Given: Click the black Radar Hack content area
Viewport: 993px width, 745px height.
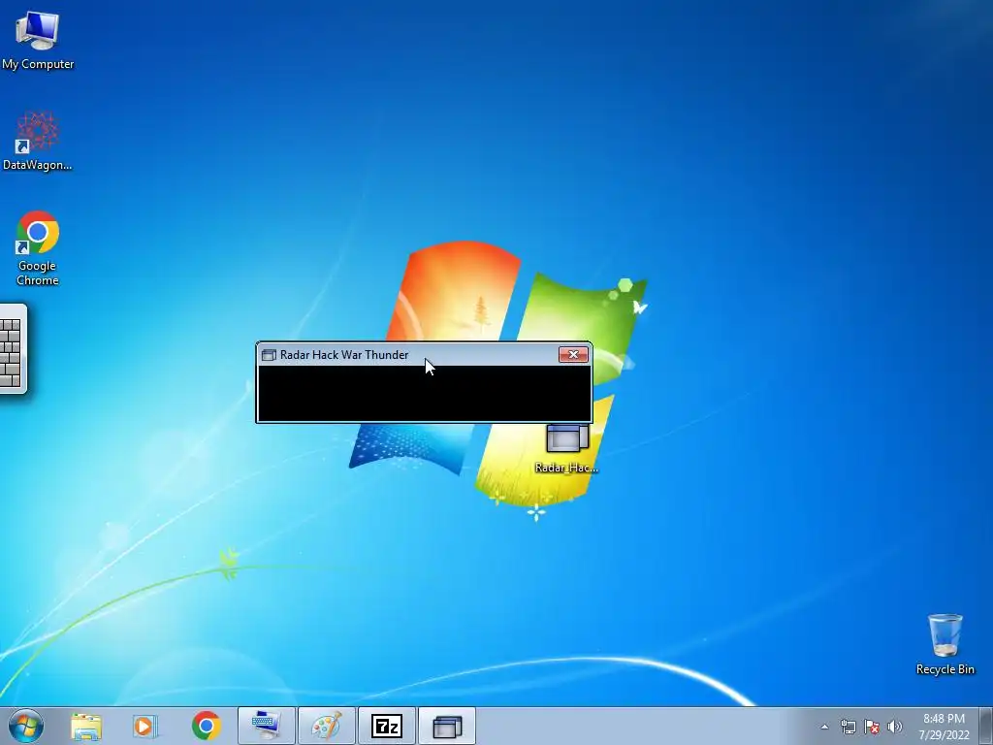Looking at the screenshot, I should (x=425, y=393).
